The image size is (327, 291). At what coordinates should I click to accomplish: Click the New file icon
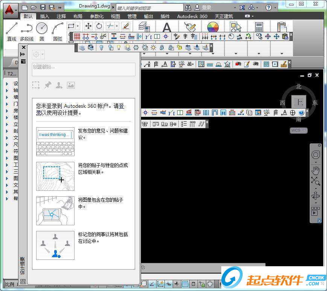(x=25, y=8)
